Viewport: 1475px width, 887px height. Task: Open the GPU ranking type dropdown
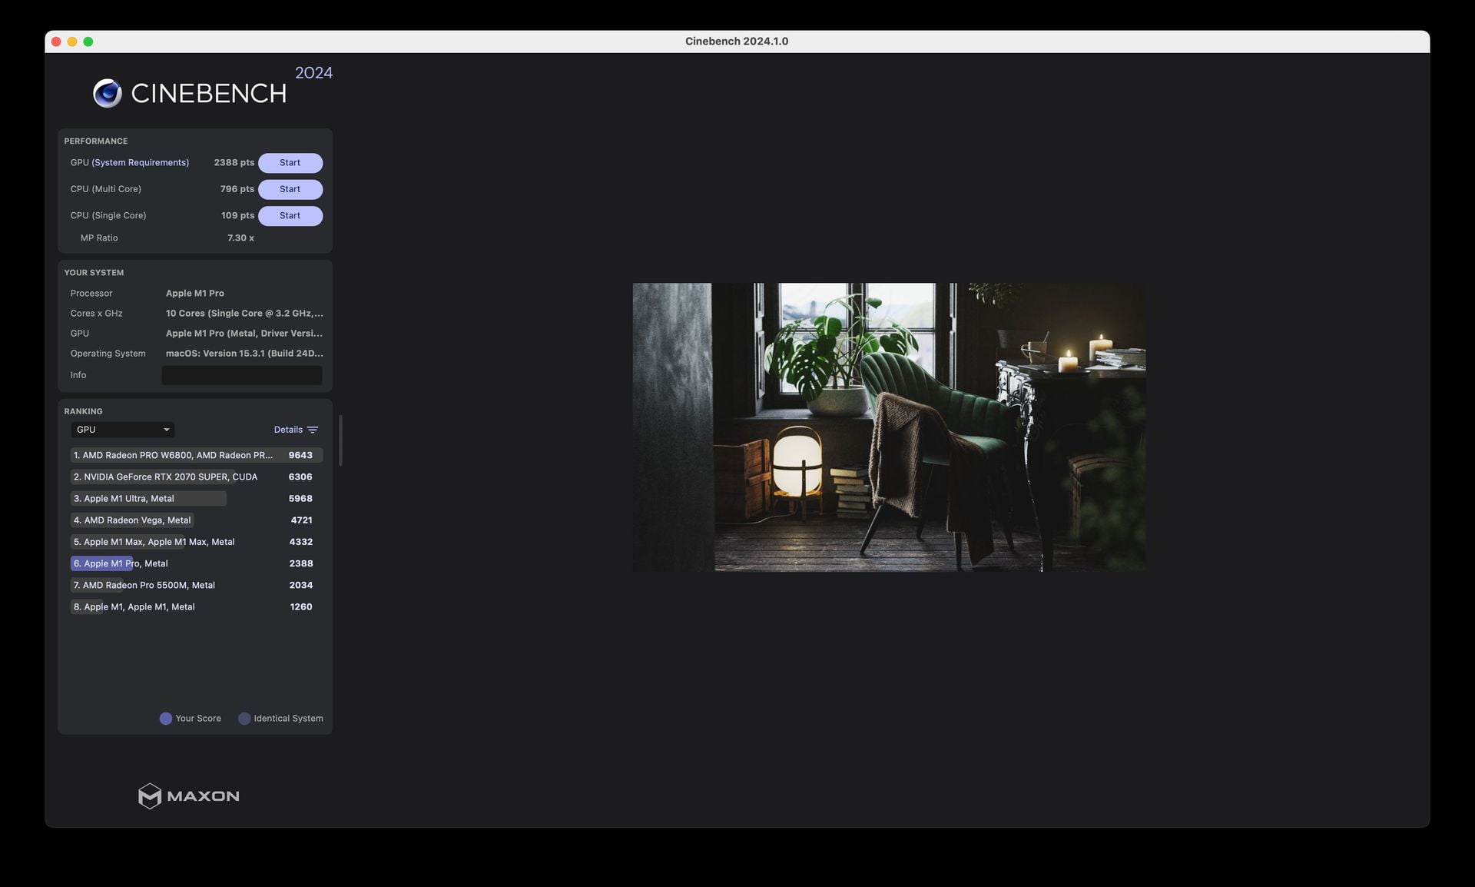(123, 430)
